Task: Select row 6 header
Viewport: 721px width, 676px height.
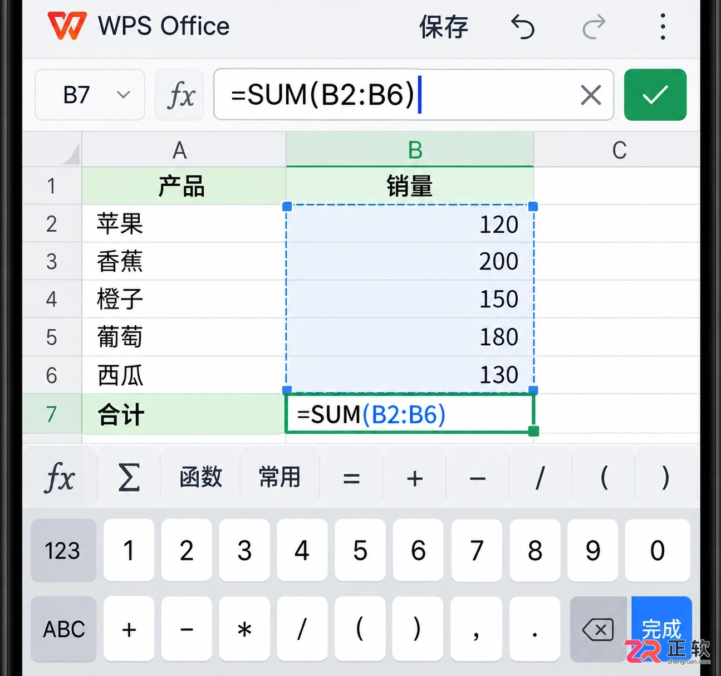Action: coord(52,375)
